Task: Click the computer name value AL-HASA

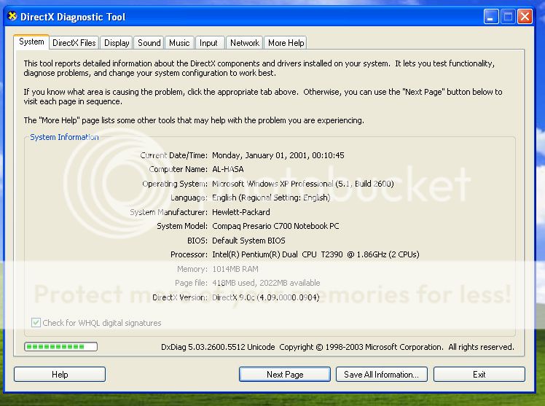Action: [x=227, y=169]
